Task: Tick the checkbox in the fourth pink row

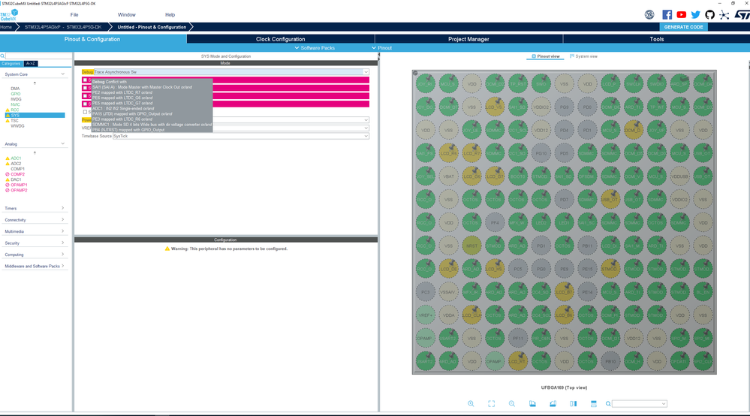Action: tap(85, 104)
